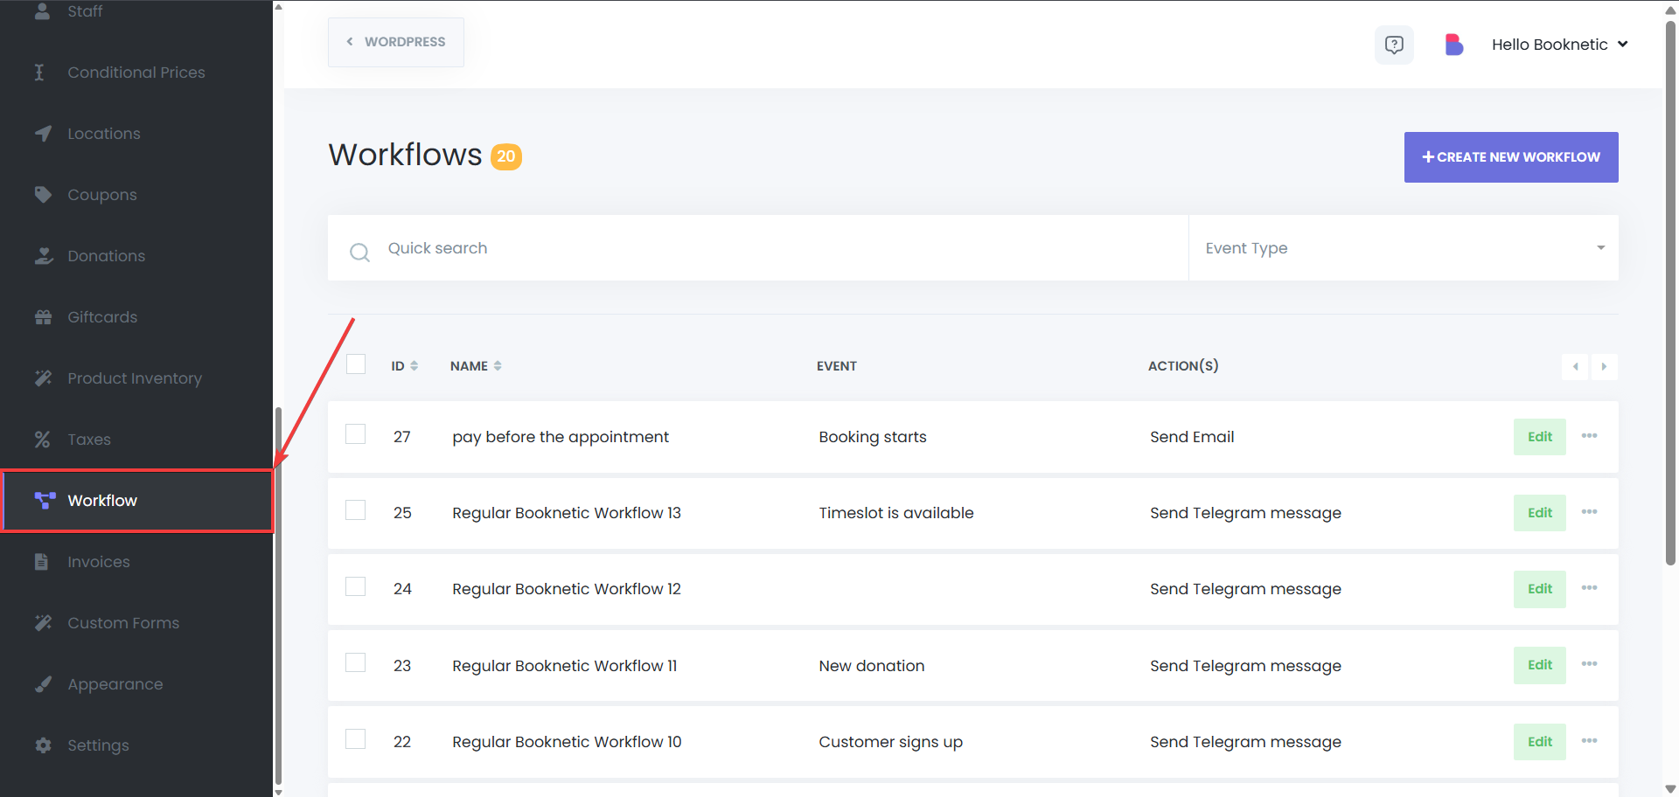Go back to WordPress button

(396, 42)
